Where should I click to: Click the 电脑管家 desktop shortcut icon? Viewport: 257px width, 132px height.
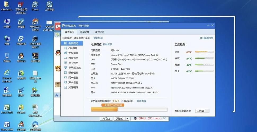point(21,41)
